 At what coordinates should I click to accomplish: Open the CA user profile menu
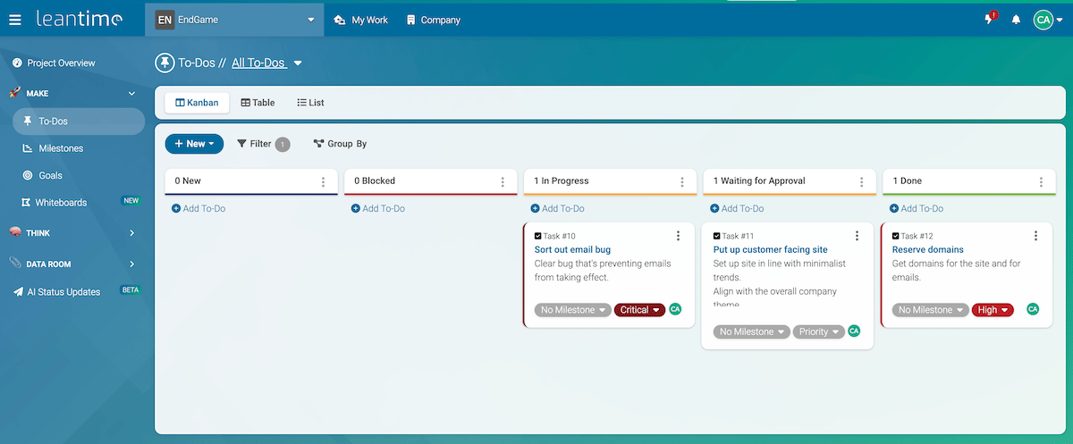click(1047, 20)
